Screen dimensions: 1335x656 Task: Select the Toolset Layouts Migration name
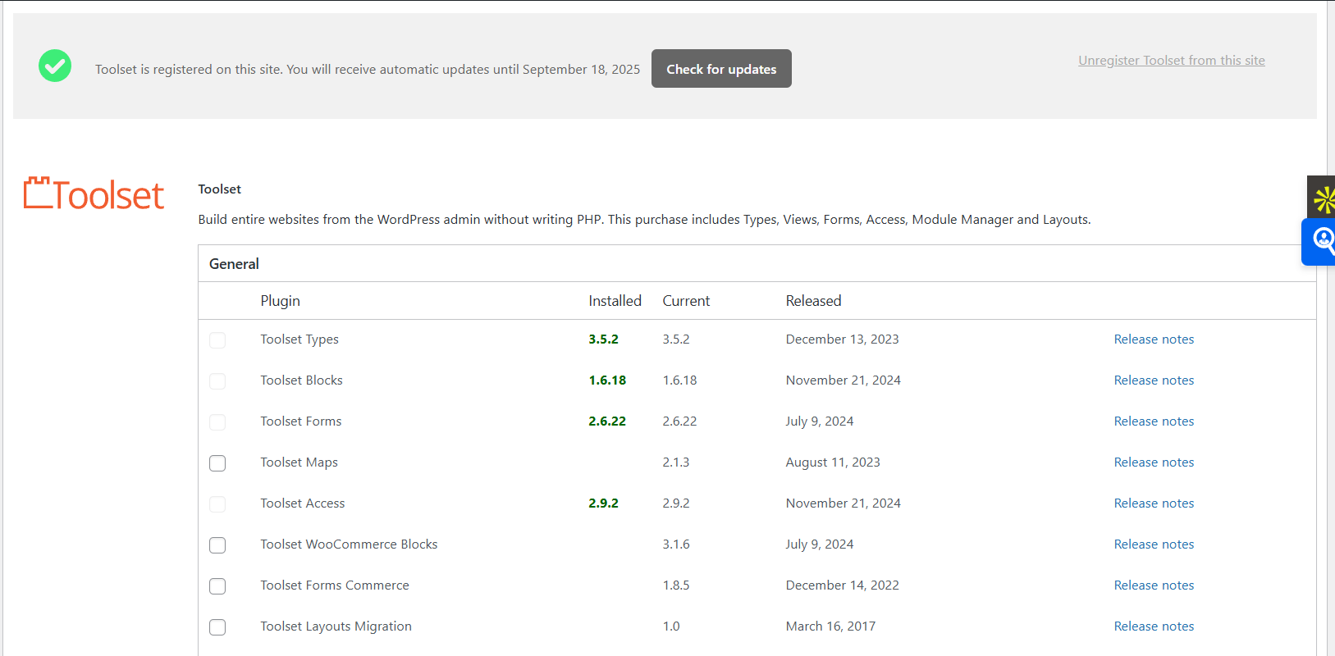(336, 626)
